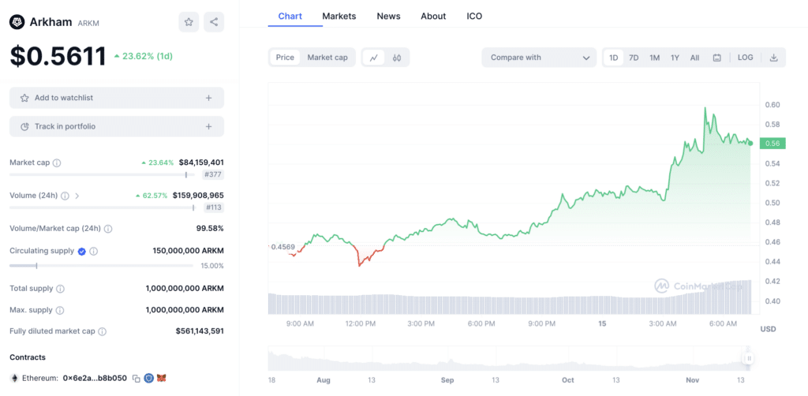Open the share options icon
808x396 pixels.
click(214, 22)
